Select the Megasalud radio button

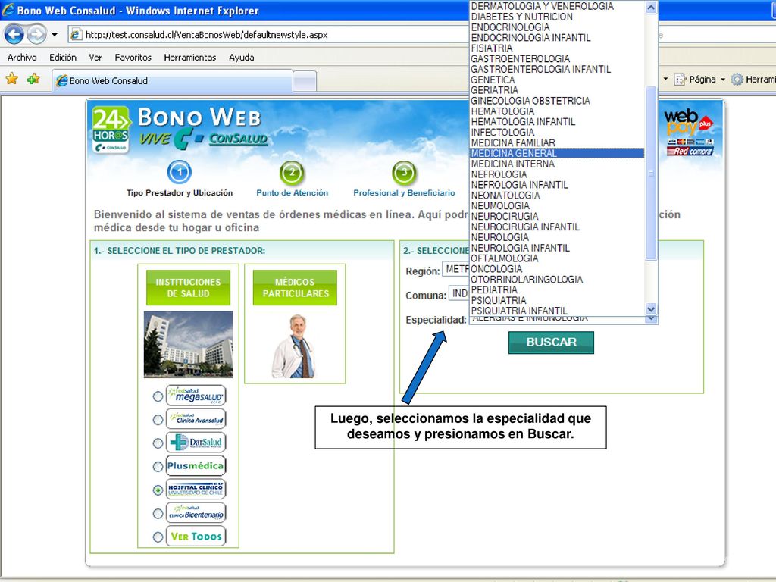pos(158,396)
